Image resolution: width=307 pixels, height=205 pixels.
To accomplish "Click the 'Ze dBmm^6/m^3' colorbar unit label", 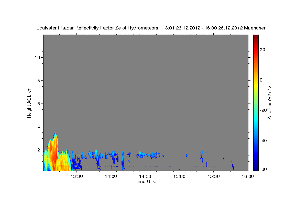I will 269,102.
